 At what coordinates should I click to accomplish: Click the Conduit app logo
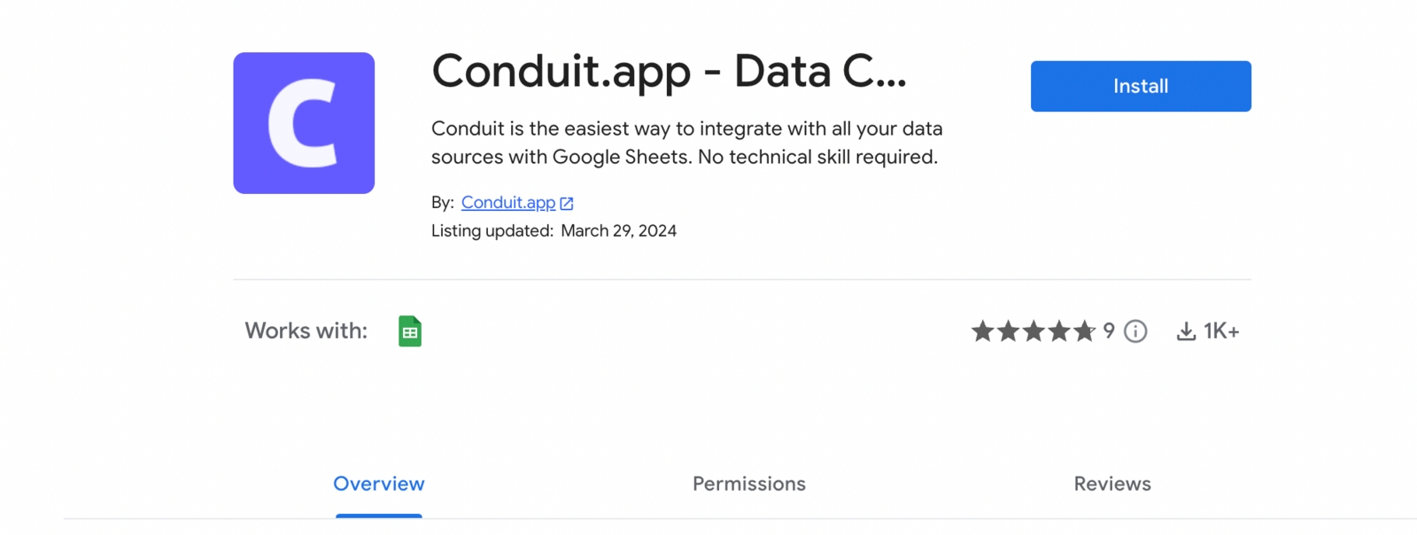point(304,123)
